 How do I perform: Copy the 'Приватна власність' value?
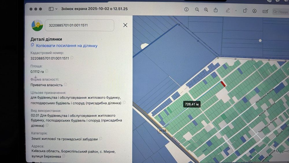(x=65, y=84)
